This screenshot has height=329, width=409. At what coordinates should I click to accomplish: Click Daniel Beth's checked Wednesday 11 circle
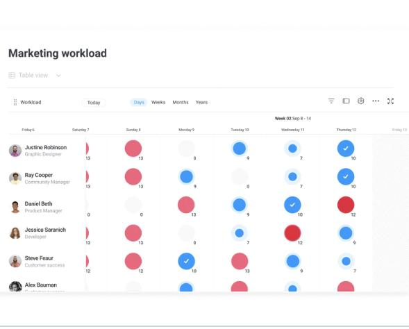(292, 205)
